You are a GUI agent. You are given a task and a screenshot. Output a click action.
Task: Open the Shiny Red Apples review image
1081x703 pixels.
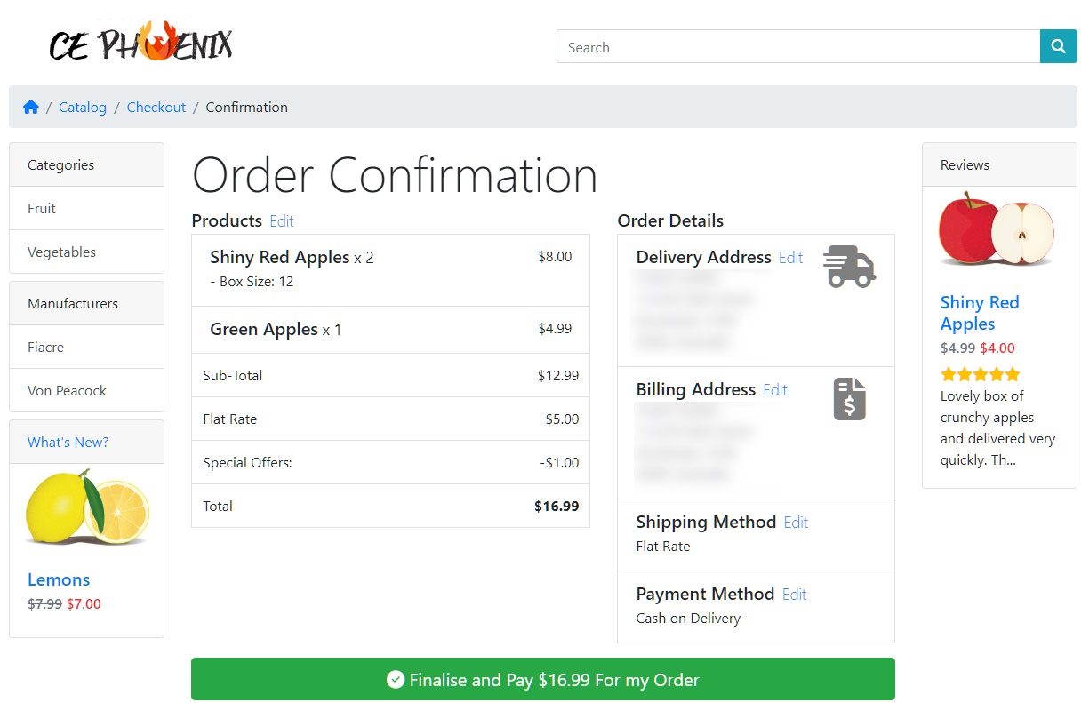click(x=997, y=228)
